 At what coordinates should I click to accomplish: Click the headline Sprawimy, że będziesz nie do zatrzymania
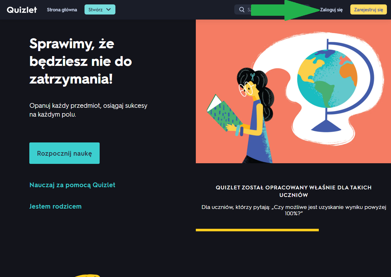(x=80, y=61)
